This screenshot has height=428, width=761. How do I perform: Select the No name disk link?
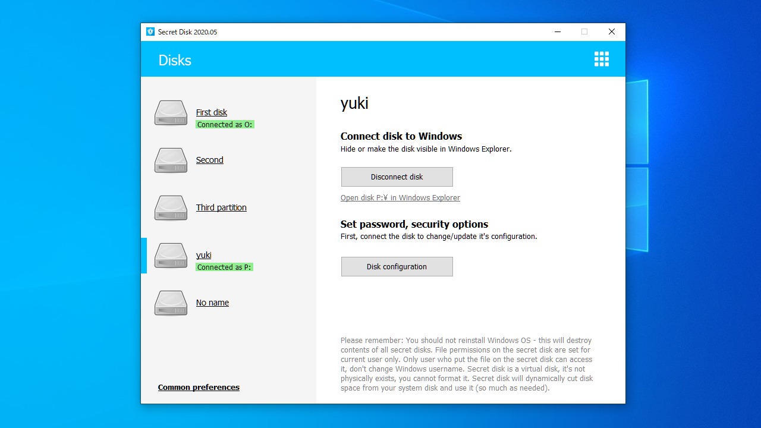(x=212, y=303)
